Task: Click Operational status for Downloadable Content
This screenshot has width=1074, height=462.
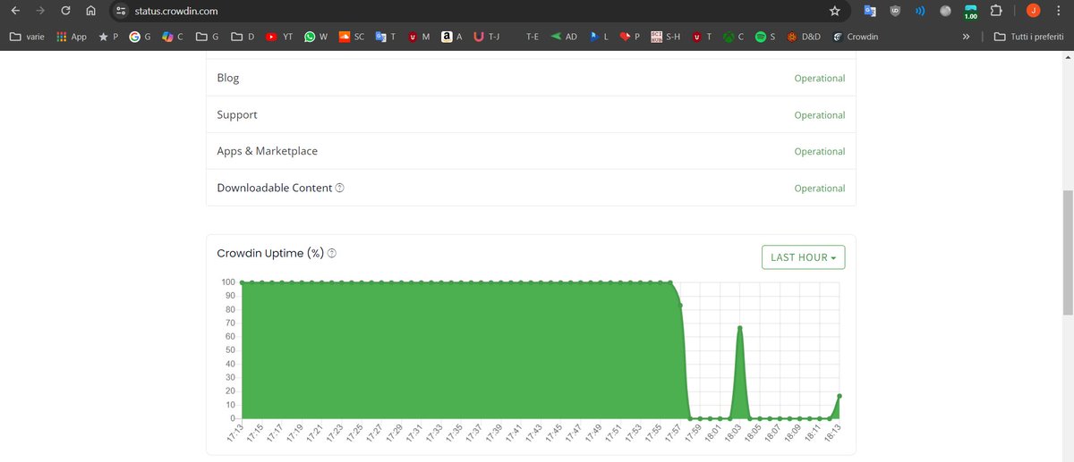Action: click(819, 189)
